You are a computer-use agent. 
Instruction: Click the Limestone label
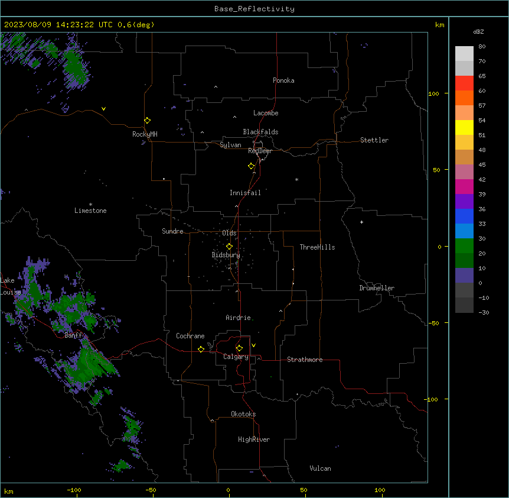[x=90, y=211]
